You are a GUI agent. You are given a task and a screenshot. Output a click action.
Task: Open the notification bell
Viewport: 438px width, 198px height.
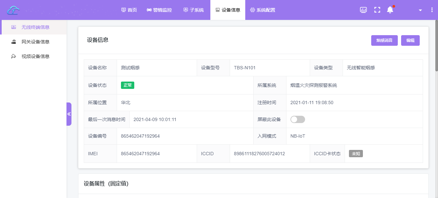tap(390, 10)
